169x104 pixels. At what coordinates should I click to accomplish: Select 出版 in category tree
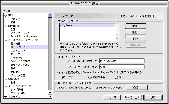13,82
